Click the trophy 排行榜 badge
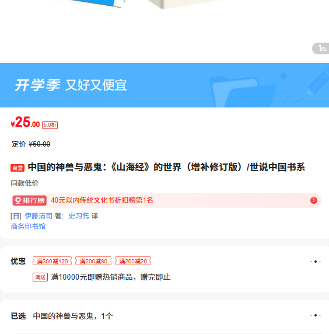Viewport: 329px width, 334px height. pyautogui.click(x=30, y=200)
